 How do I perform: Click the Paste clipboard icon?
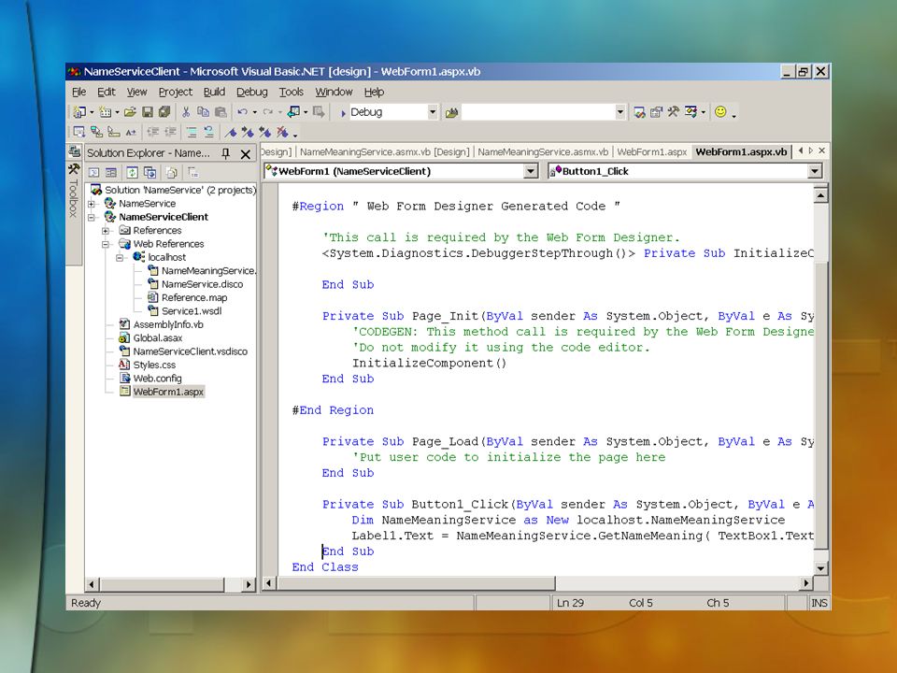221,112
